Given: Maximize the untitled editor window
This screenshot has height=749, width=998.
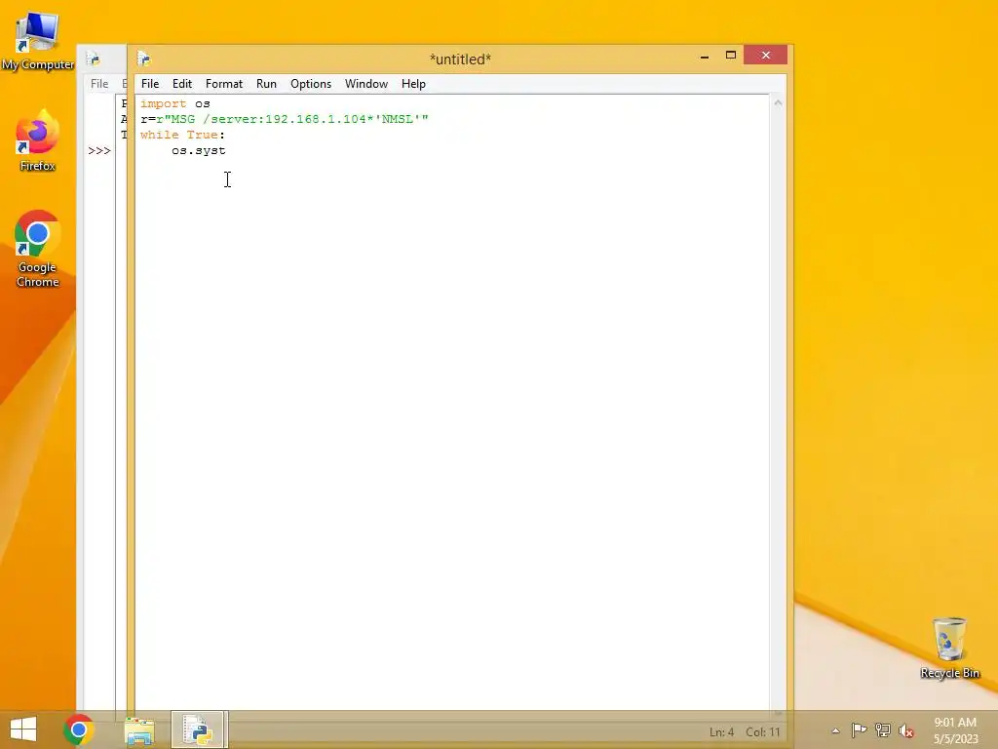Looking at the screenshot, I should pos(731,56).
